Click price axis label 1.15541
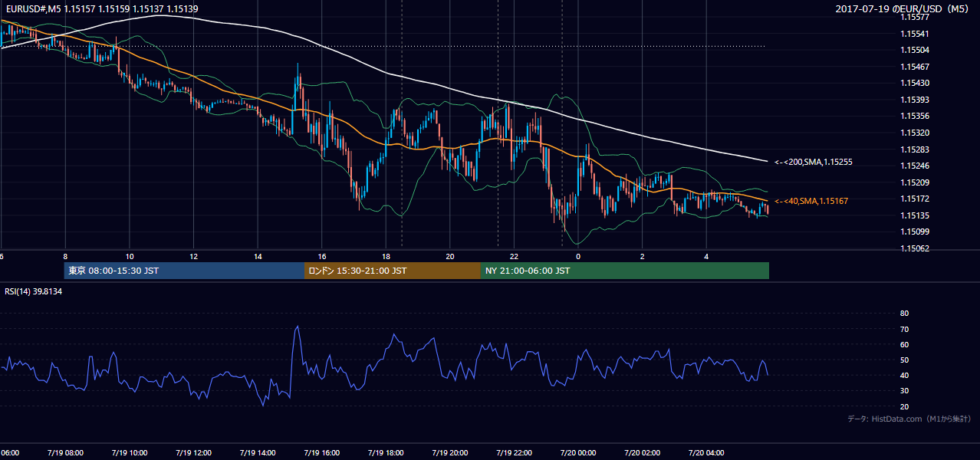The width and height of the screenshot is (980, 460). click(914, 34)
